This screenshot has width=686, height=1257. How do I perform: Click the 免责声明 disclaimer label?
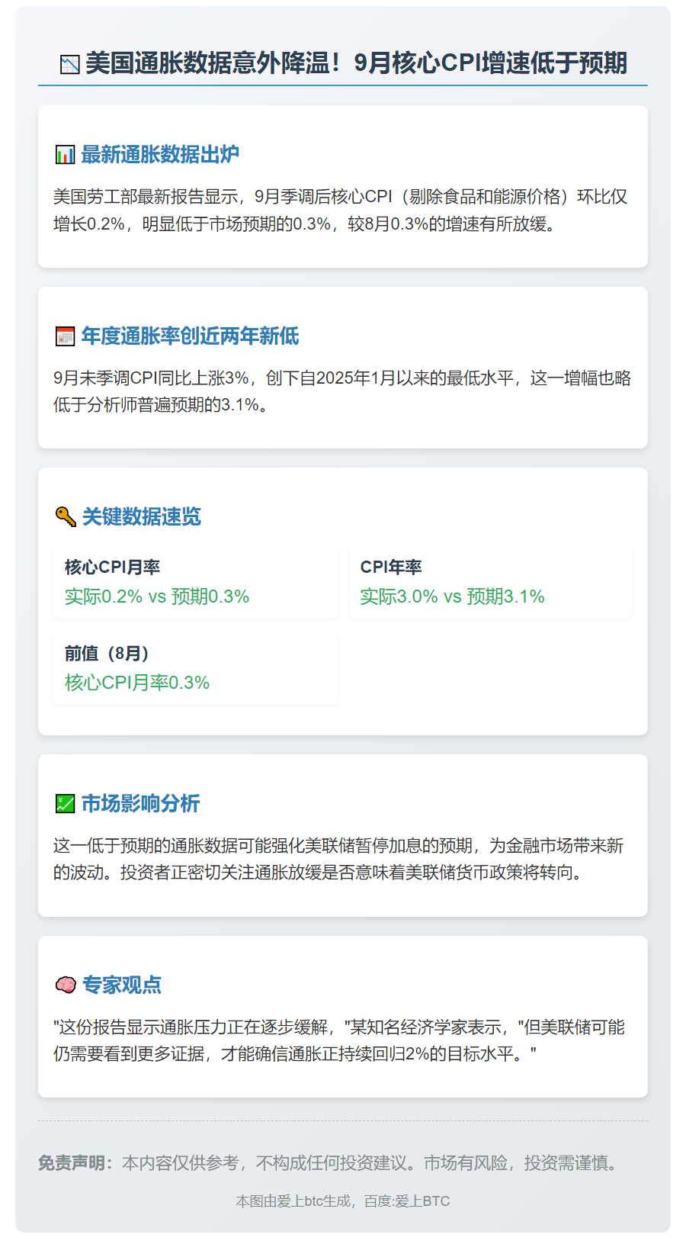click(75, 1163)
